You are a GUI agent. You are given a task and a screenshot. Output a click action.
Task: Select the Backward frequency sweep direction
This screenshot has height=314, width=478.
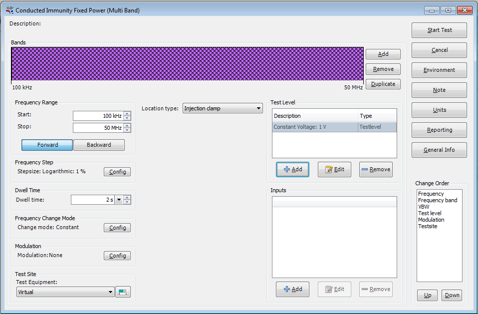pos(99,145)
